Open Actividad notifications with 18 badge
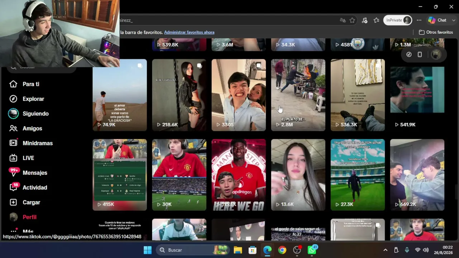The height and width of the screenshot is (258, 459). (x=35, y=187)
